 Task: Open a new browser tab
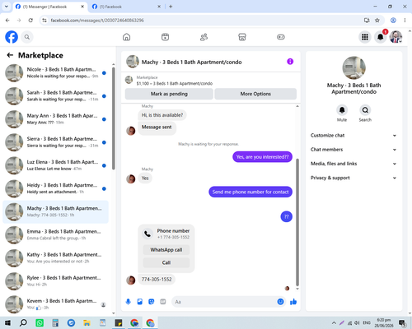tap(171, 7)
